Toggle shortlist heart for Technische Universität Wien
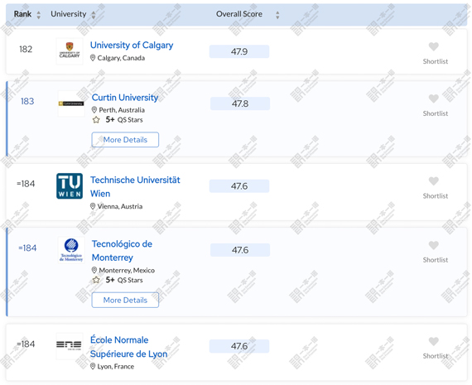 click(x=433, y=181)
